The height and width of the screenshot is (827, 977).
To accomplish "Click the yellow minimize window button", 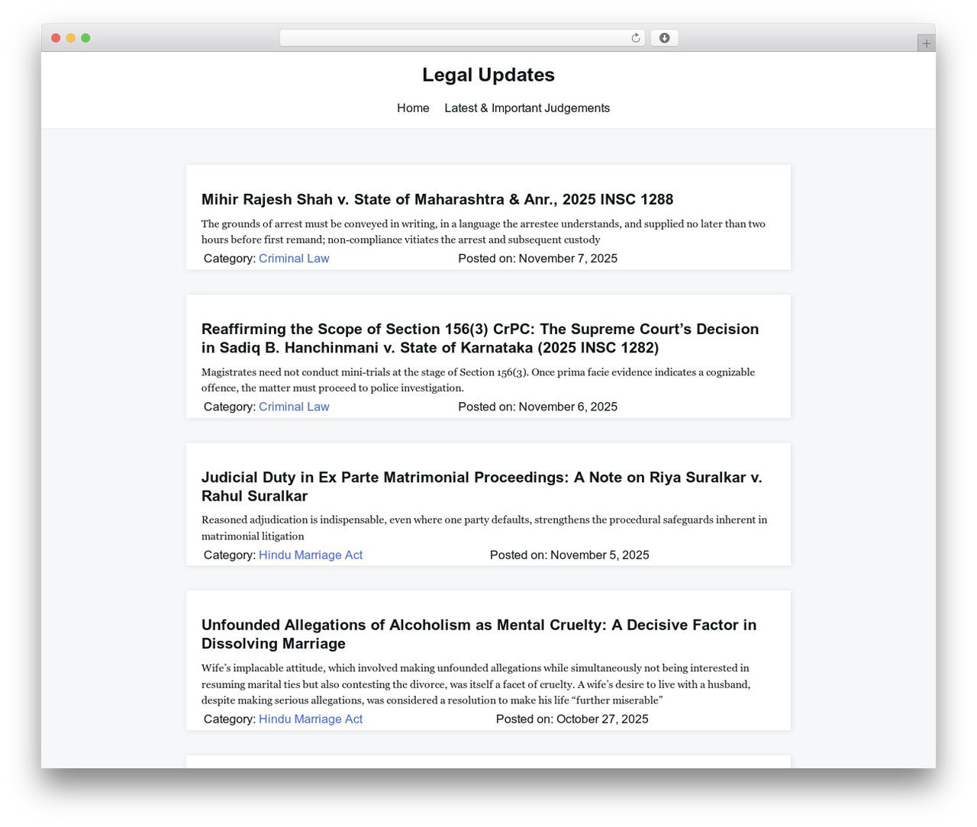I will click(x=70, y=38).
